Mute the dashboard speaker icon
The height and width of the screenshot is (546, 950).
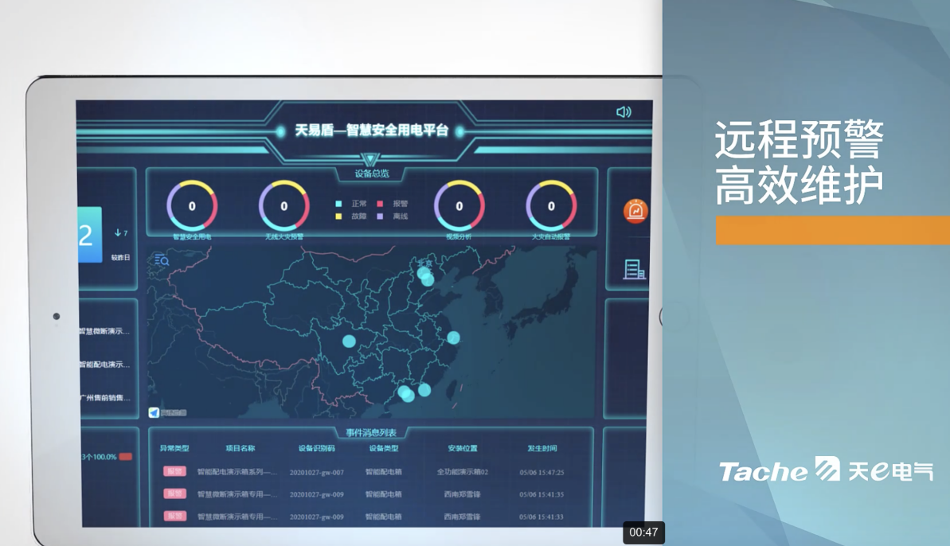coord(622,111)
